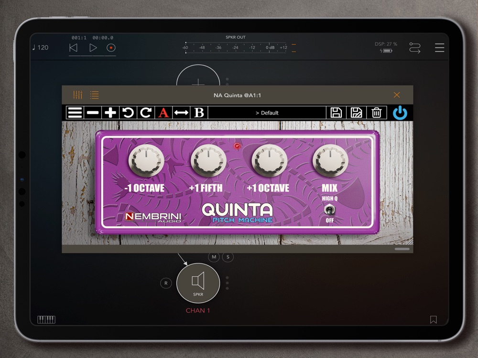
Task: Enable recording with the record button
Action: click(111, 48)
